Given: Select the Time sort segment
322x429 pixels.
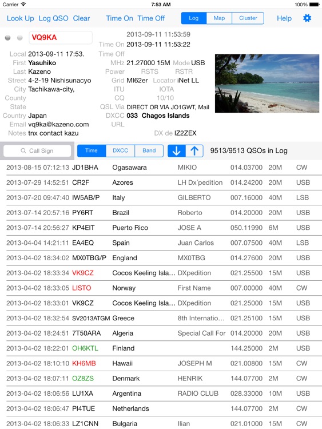Looking at the screenshot, I should click(x=92, y=151).
